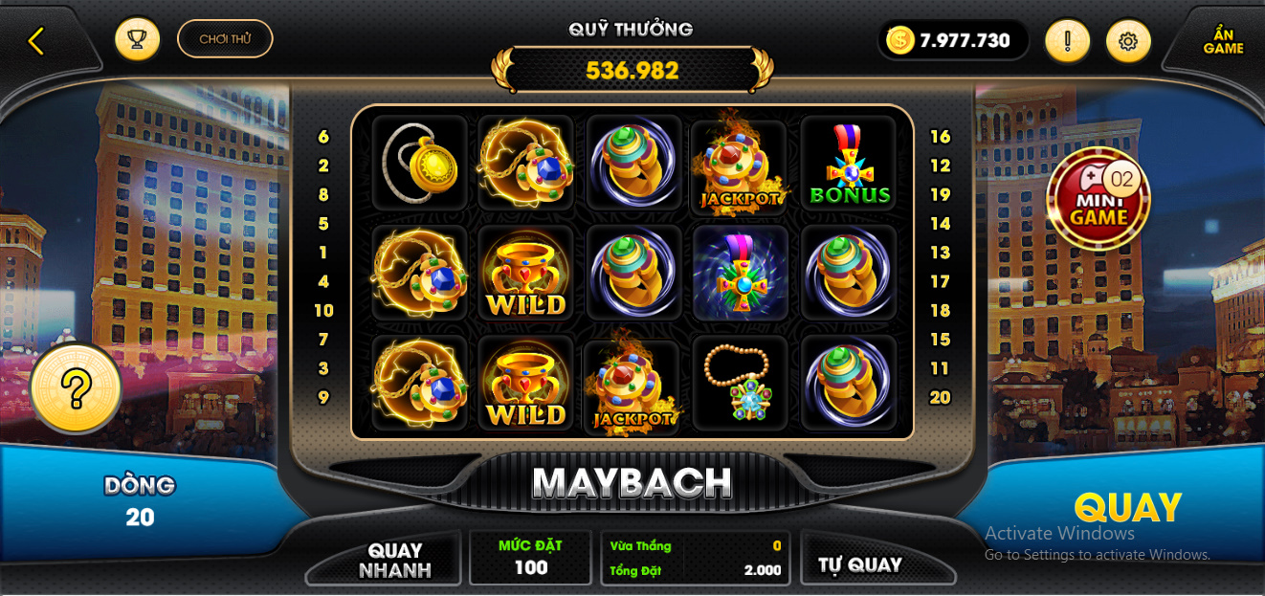Viewport: 1265px width, 596px height.
Task: Open the Dòng 20 lines selector
Action: pyautogui.click(x=140, y=501)
